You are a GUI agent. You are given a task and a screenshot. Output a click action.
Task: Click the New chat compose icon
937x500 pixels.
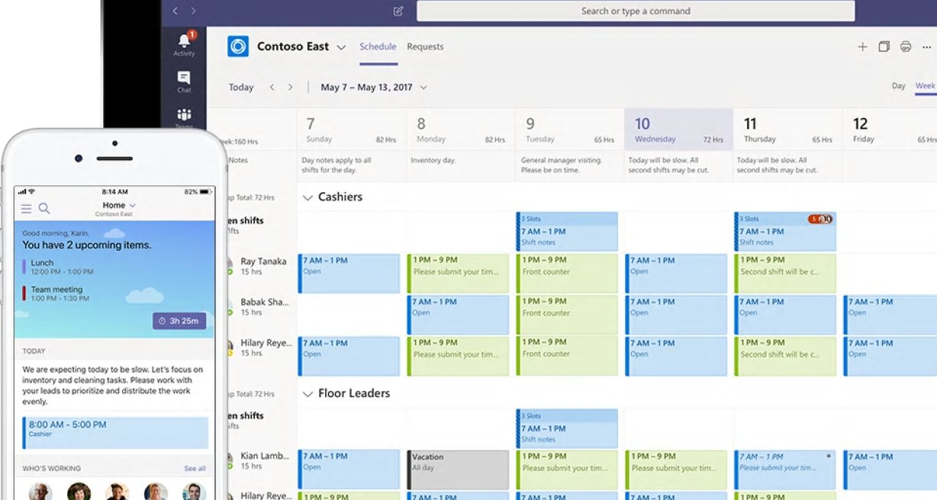click(397, 11)
